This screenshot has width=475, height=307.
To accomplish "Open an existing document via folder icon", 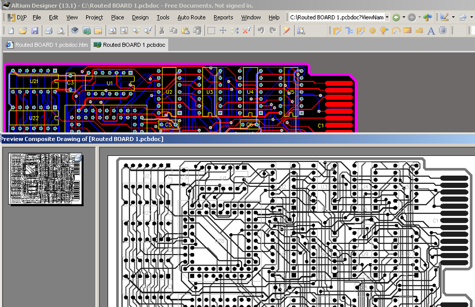I will 23,30.
